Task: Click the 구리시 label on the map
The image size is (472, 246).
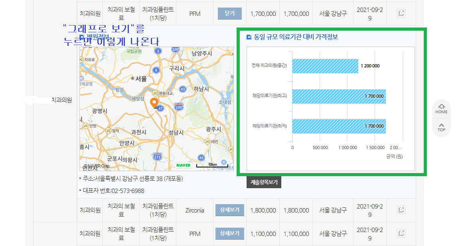Action: (x=177, y=69)
